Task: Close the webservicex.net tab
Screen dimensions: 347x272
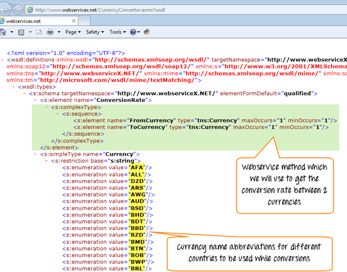Action: (74, 21)
